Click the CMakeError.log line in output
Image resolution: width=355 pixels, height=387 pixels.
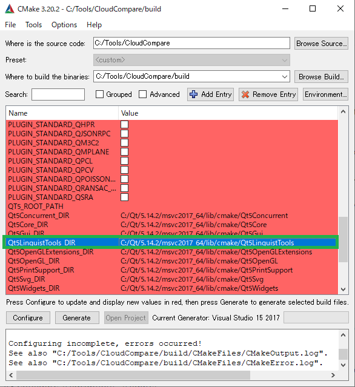(165, 363)
